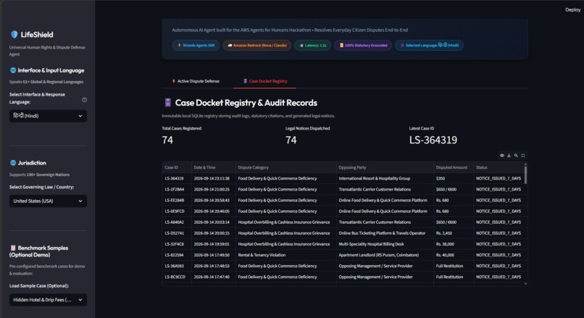Screen dimensions: 584x318
Task: Download the docket table as CSV
Action: (x=509, y=155)
